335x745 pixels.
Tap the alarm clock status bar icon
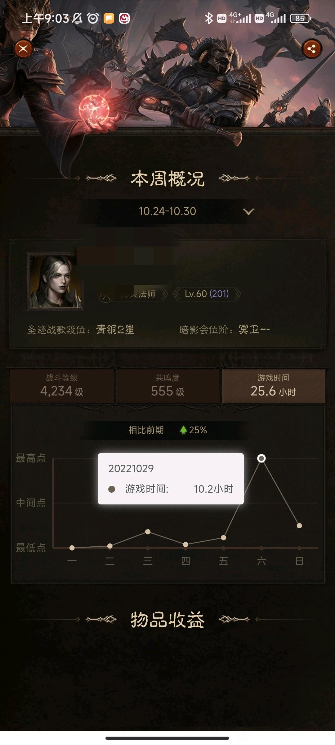[93, 19]
